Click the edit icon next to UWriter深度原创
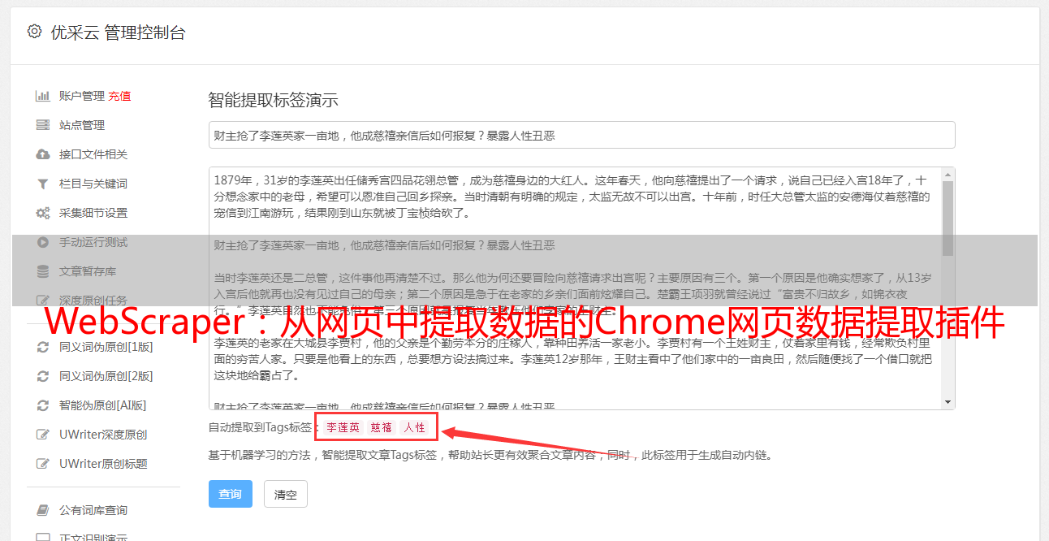The image size is (1049, 541). [43, 435]
